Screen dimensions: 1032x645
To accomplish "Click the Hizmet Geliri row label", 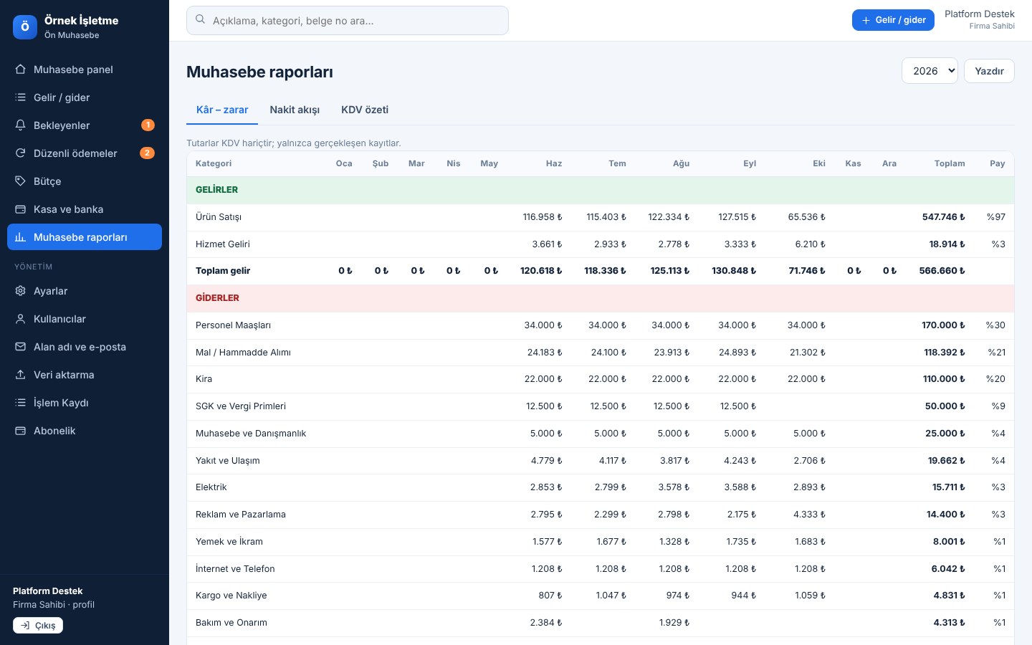I will [223, 244].
